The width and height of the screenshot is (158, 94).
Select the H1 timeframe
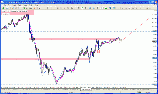(136, 8)
